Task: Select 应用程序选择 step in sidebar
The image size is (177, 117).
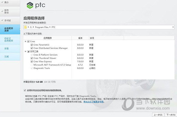Action: (10, 30)
